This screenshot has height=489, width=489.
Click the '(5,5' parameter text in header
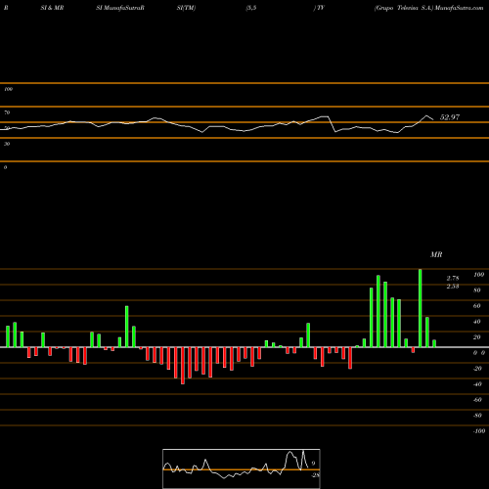point(251,8)
